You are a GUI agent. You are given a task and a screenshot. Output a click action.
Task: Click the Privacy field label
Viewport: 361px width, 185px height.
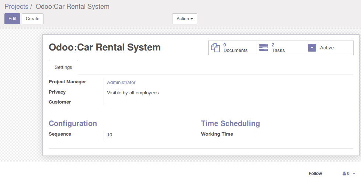click(57, 92)
